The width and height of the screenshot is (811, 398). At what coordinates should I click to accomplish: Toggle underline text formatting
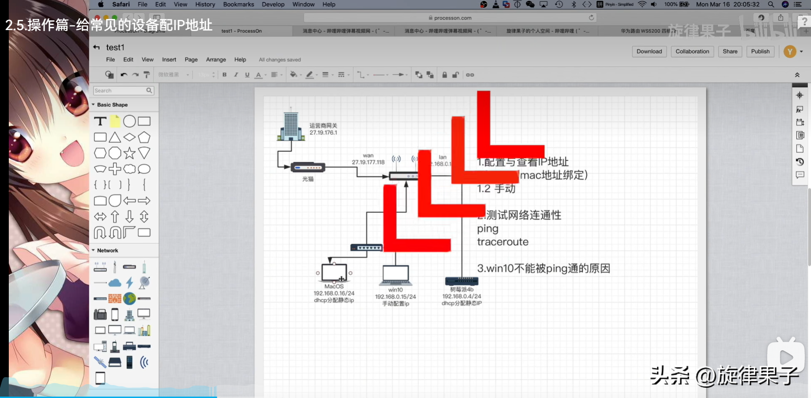point(247,75)
